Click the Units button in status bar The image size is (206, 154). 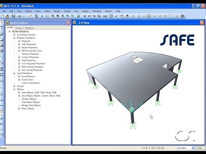(x=200, y=148)
